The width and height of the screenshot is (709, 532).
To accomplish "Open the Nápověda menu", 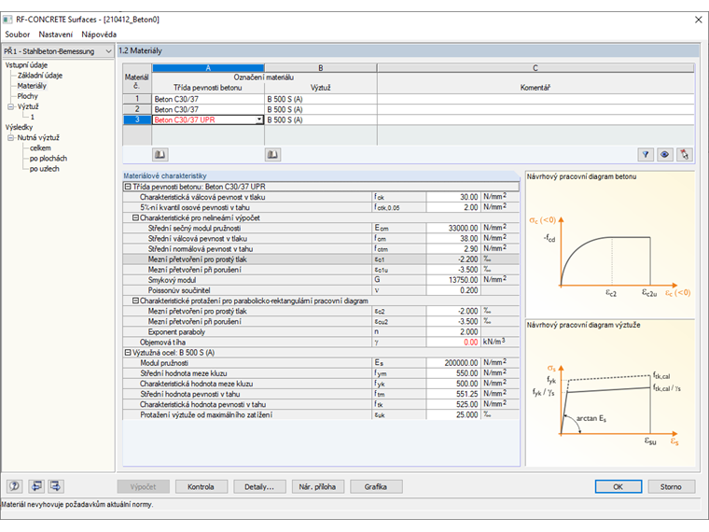I will click(99, 35).
